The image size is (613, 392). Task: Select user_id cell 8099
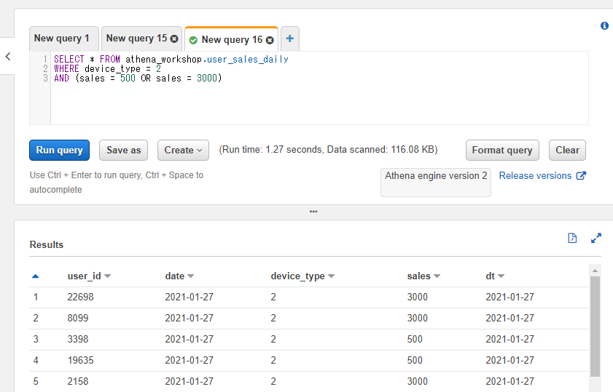coord(78,318)
